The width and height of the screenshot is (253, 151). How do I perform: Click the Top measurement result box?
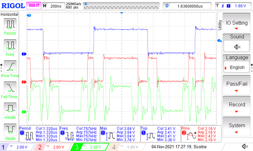pyautogui.click(x=161, y=134)
